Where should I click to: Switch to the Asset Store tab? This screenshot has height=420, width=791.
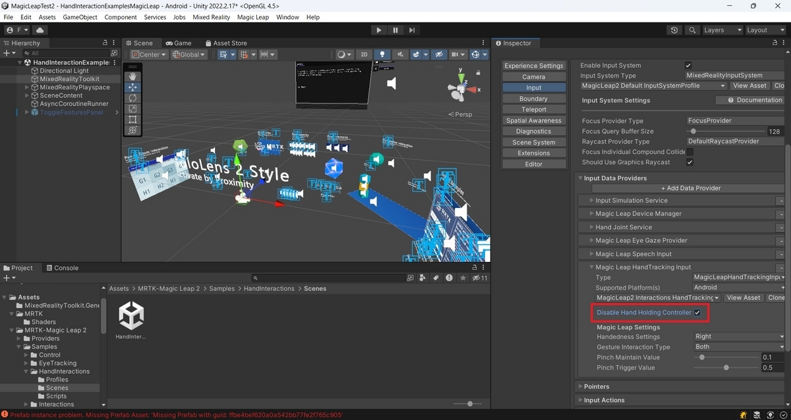[226, 43]
